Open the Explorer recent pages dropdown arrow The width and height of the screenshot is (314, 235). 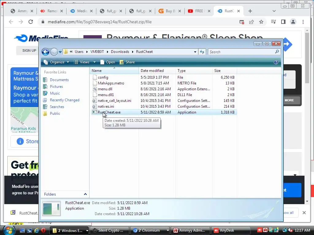[60, 52]
